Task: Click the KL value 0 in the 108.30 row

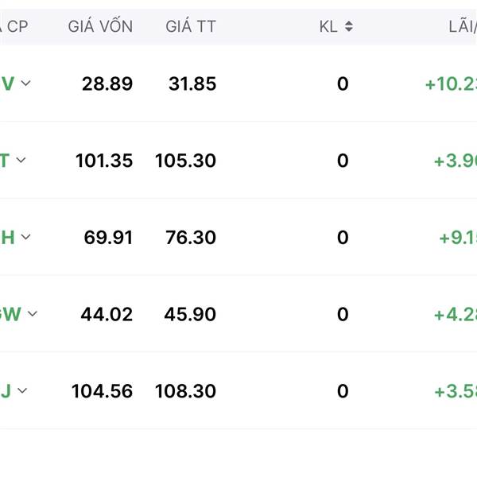Action: (x=343, y=390)
